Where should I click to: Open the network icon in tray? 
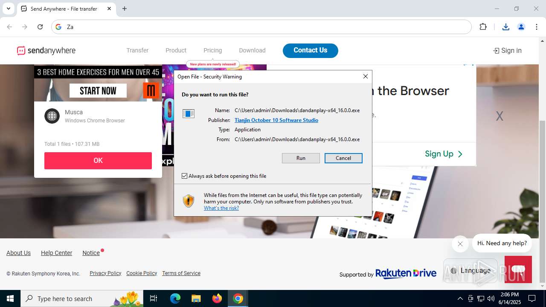[x=481, y=298]
